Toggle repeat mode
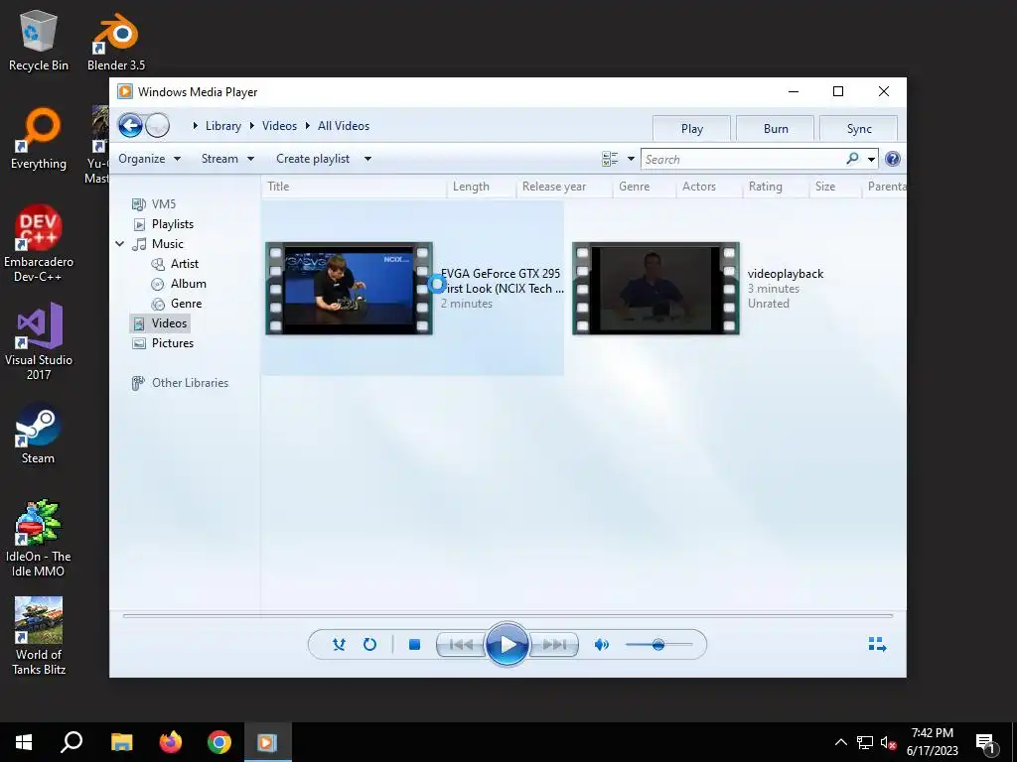Image resolution: width=1017 pixels, height=762 pixels. (369, 644)
